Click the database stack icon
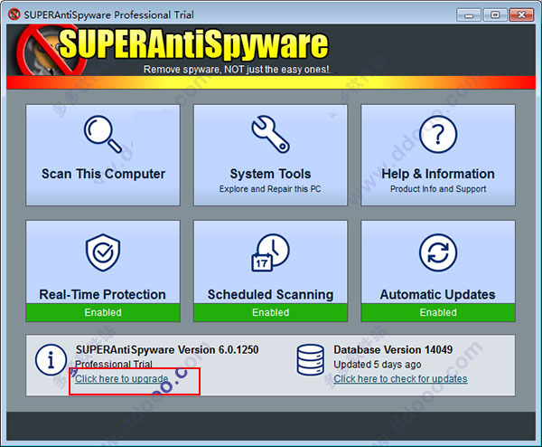 coord(311,360)
